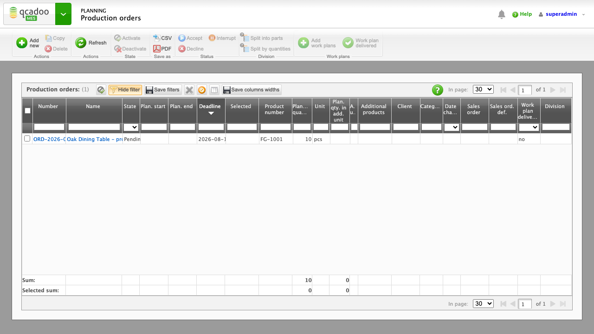Click the Save filters button
Image resolution: width=594 pixels, height=334 pixels.
click(x=163, y=90)
